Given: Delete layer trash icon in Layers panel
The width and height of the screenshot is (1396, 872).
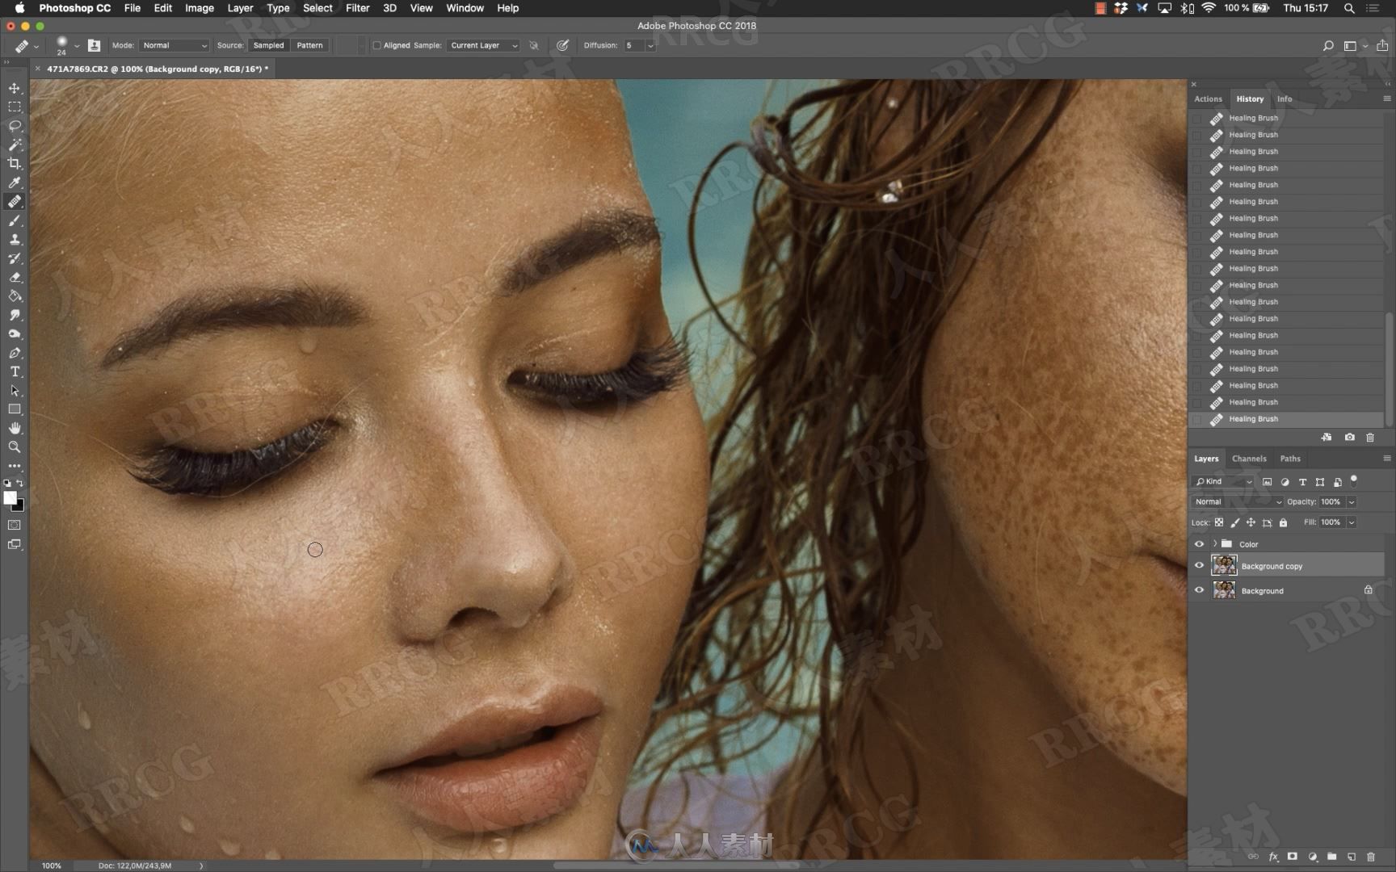Looking at the screenshot, I should point(1370,857).
